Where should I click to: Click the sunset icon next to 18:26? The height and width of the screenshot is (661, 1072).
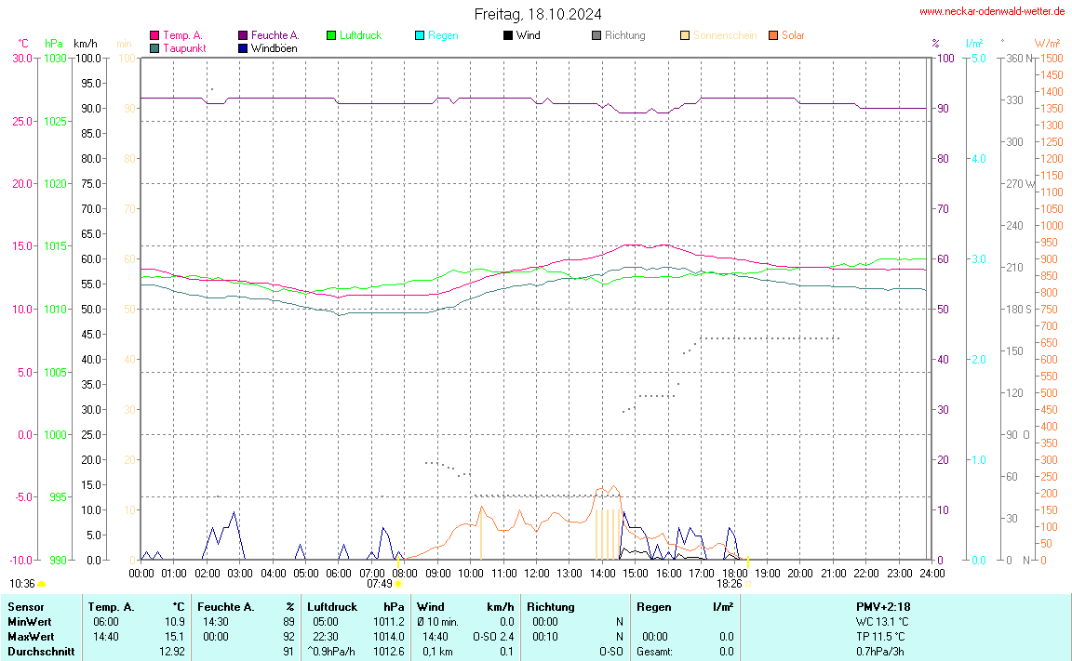748,584
